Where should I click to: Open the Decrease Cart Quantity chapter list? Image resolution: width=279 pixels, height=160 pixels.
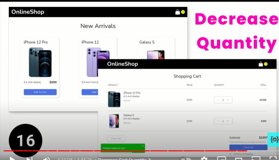click(x=125, y=159)
